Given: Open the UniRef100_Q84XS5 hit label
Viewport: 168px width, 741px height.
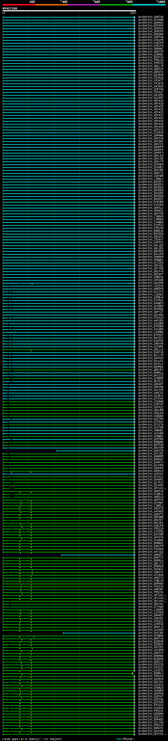Looking at the screenshot, I should 151,451.
